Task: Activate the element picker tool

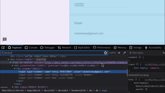Action: (3, 48)
